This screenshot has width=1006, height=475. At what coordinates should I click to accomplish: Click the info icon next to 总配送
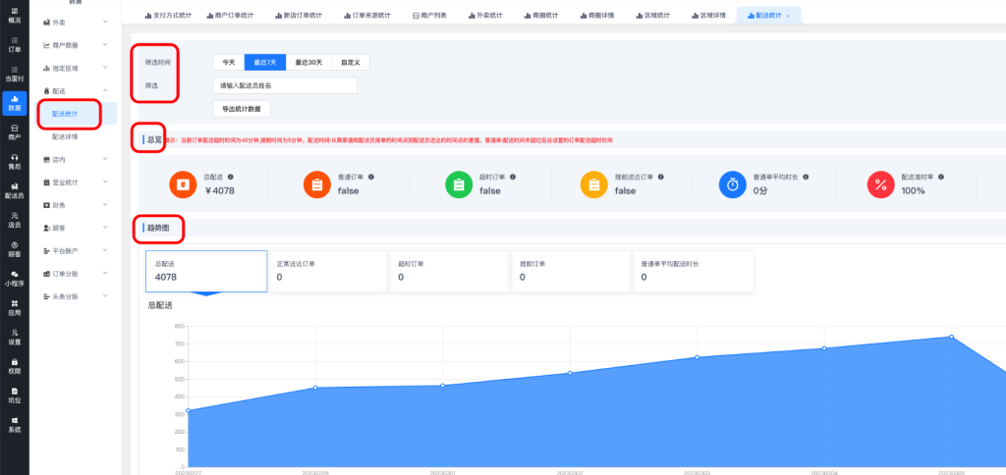pyautogui.click(x=230, y=177)
